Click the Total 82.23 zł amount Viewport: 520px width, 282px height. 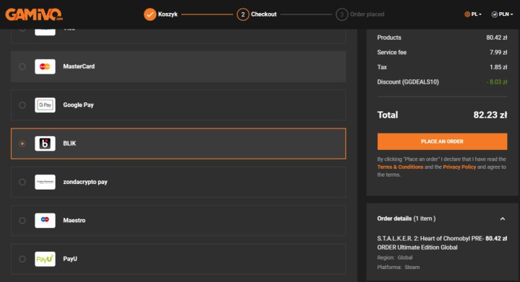click(490, 115)
